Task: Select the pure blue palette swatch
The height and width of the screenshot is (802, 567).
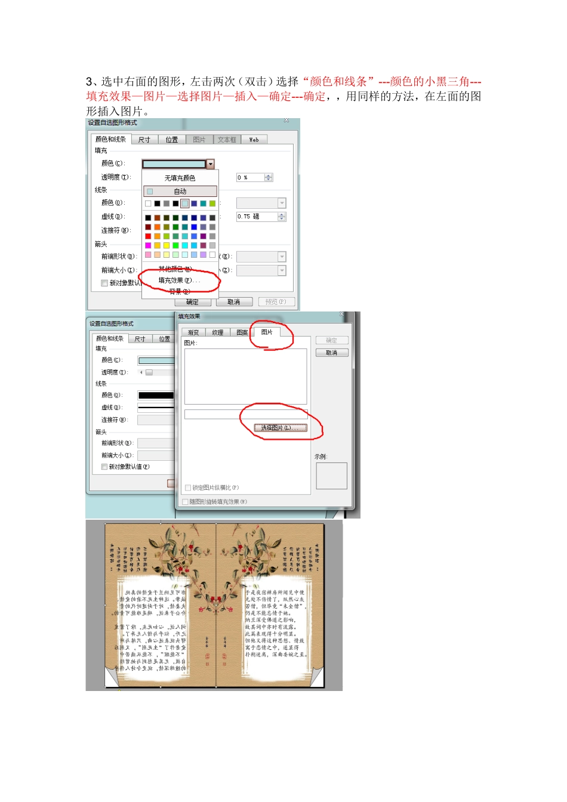Action: point(194,227)
